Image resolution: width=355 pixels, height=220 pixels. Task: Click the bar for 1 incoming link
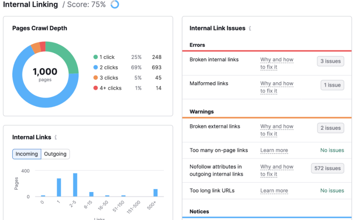coord(59,187)
